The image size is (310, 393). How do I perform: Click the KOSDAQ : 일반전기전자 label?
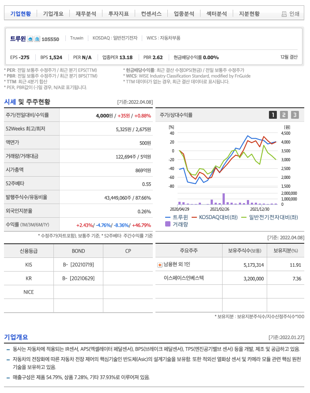pyautogui.click(x=115, y=38)
